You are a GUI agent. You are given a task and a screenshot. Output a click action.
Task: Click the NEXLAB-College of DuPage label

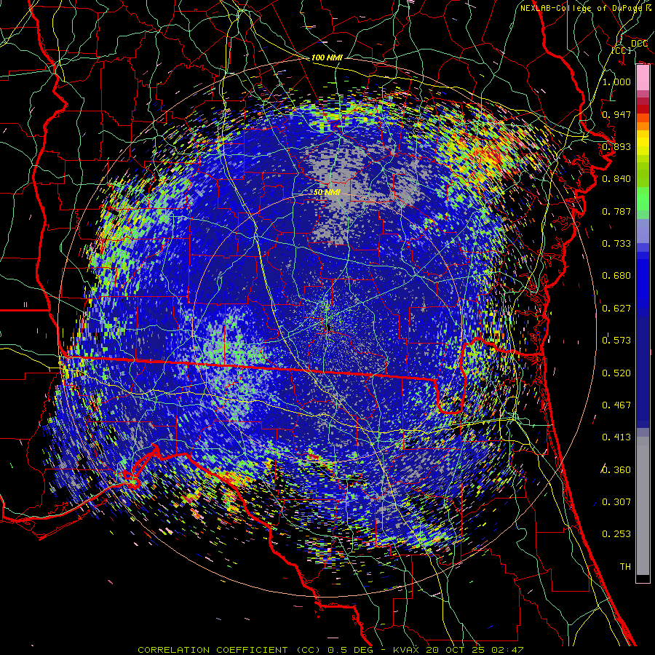coord(581,8)
